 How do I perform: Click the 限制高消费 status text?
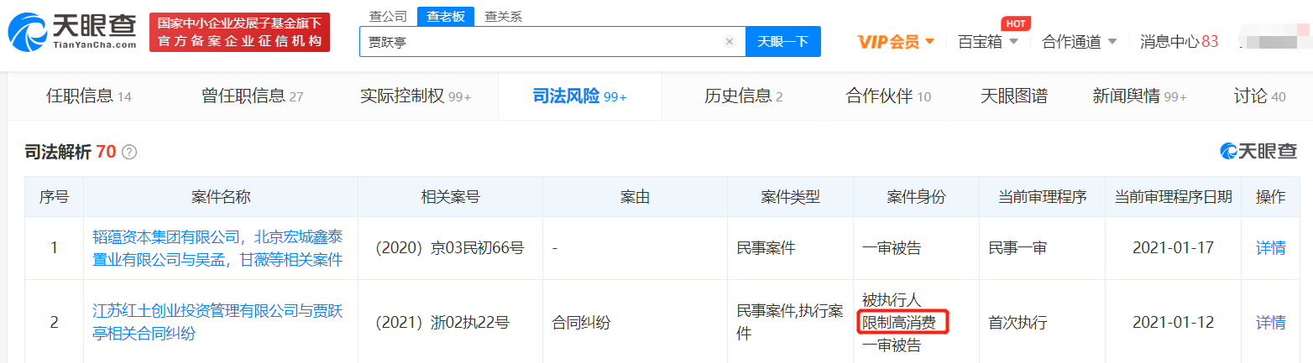point(901,322)
